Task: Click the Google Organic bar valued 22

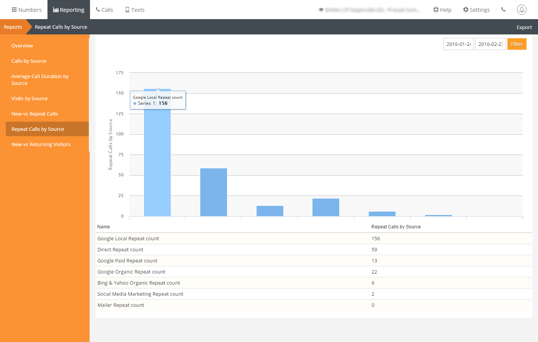Action: point(326,207)
